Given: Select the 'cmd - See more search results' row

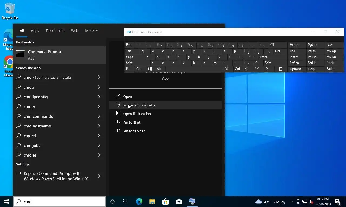Looking at the screenshot, I should pyautogui.click(x=59, y=77).
